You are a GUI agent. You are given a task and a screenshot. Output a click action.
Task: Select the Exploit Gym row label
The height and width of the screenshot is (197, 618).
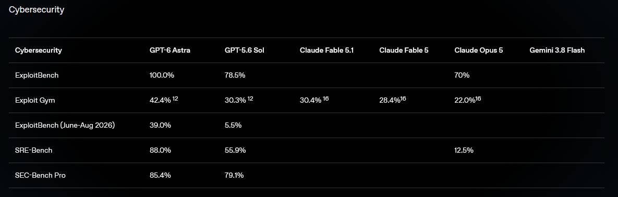click(x=35, y=101)
